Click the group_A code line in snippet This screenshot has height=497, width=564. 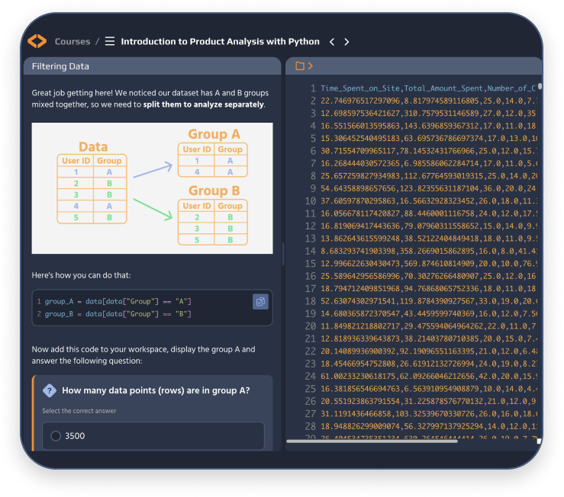coord(118,302)
